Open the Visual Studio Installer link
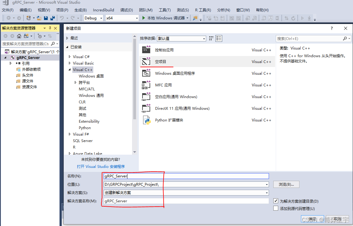This screenshot has width=353, height=226. (101, 167)
